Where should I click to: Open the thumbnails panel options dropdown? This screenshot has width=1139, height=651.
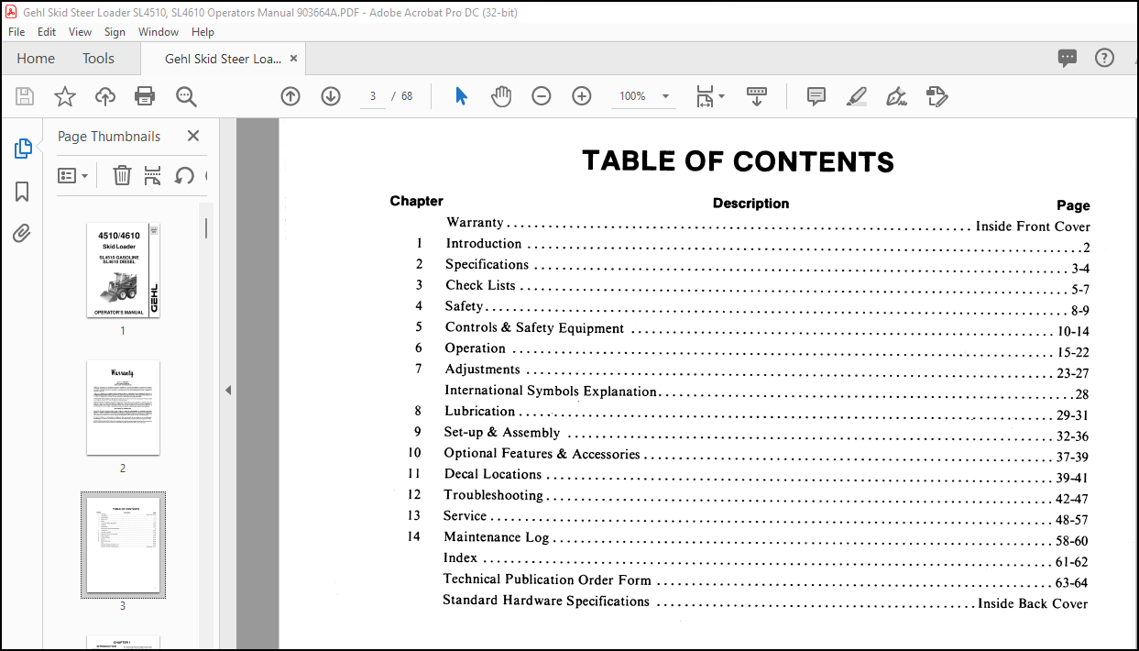[73, 175]
